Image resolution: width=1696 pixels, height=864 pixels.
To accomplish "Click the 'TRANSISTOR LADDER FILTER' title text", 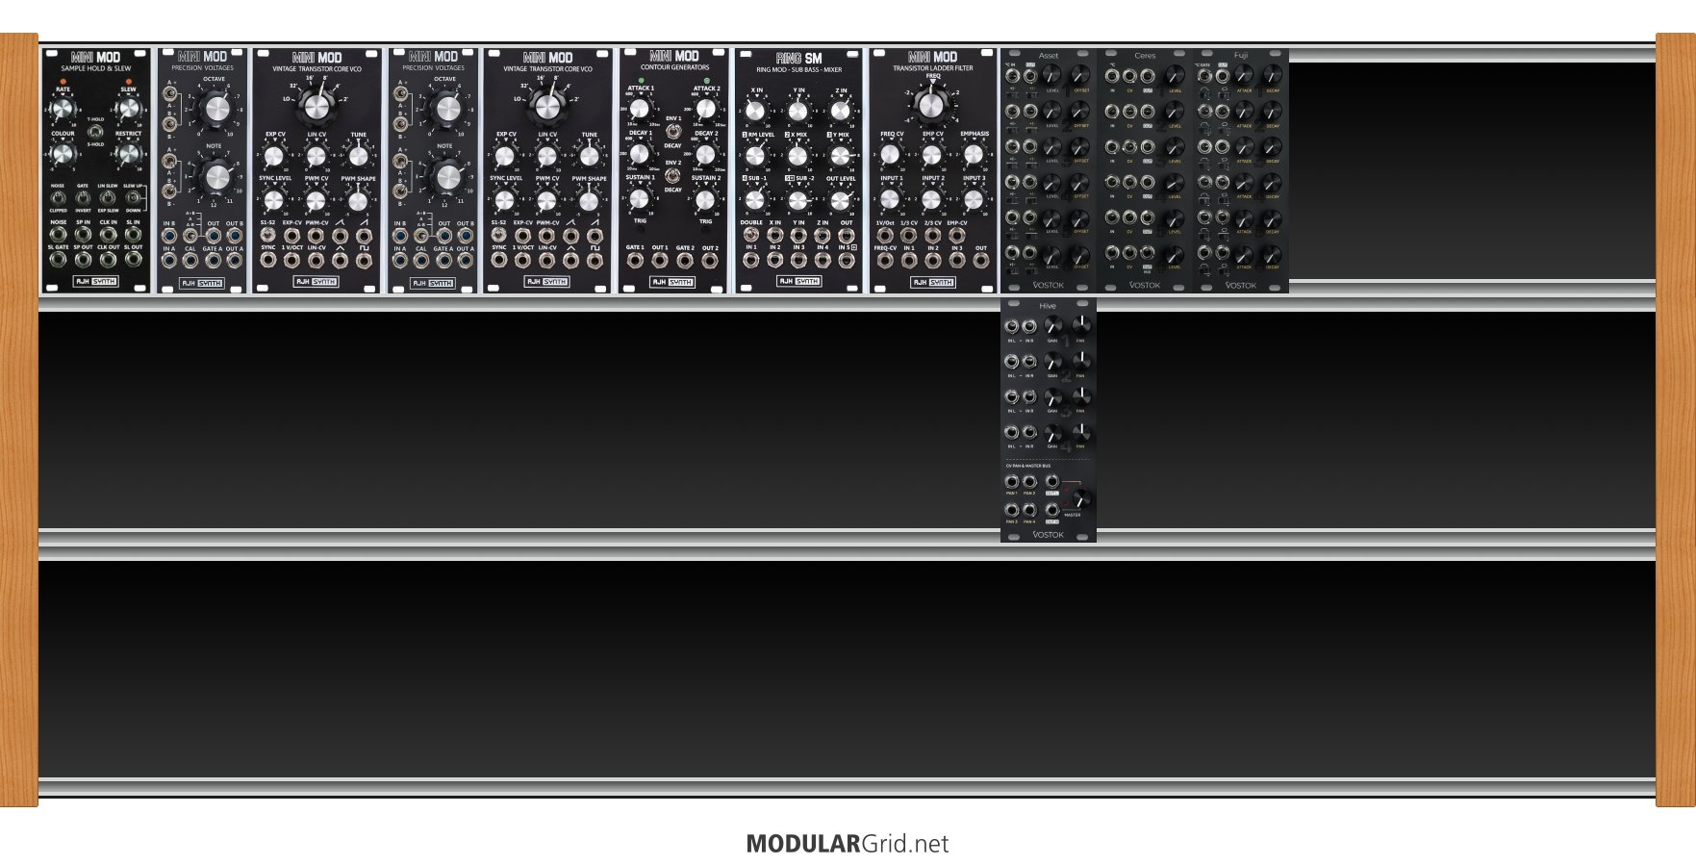I will point(932,69).
